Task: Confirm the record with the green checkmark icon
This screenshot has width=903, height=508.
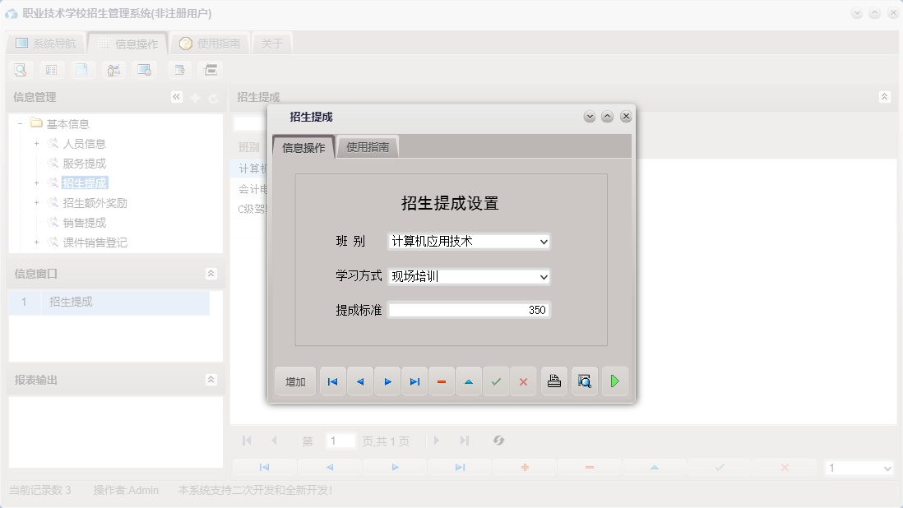Action: 496,381
